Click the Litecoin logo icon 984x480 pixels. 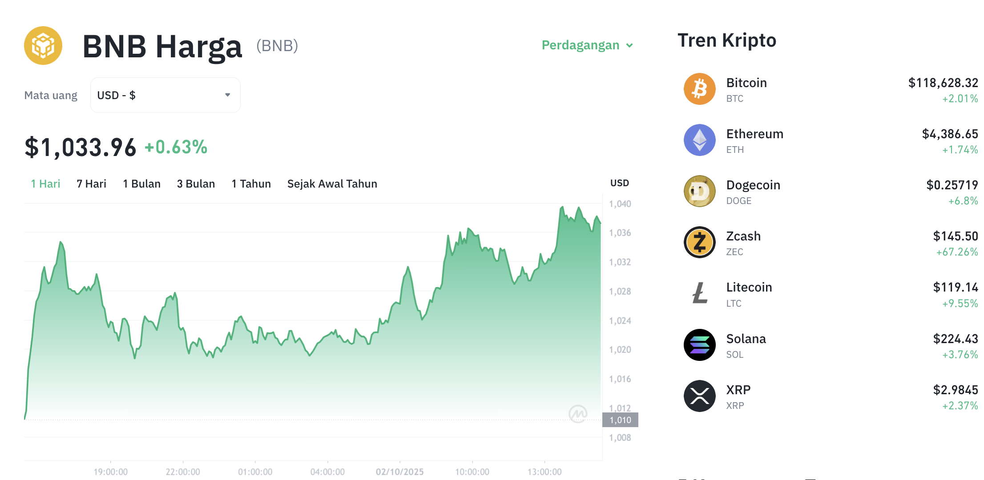pos(699,293)
